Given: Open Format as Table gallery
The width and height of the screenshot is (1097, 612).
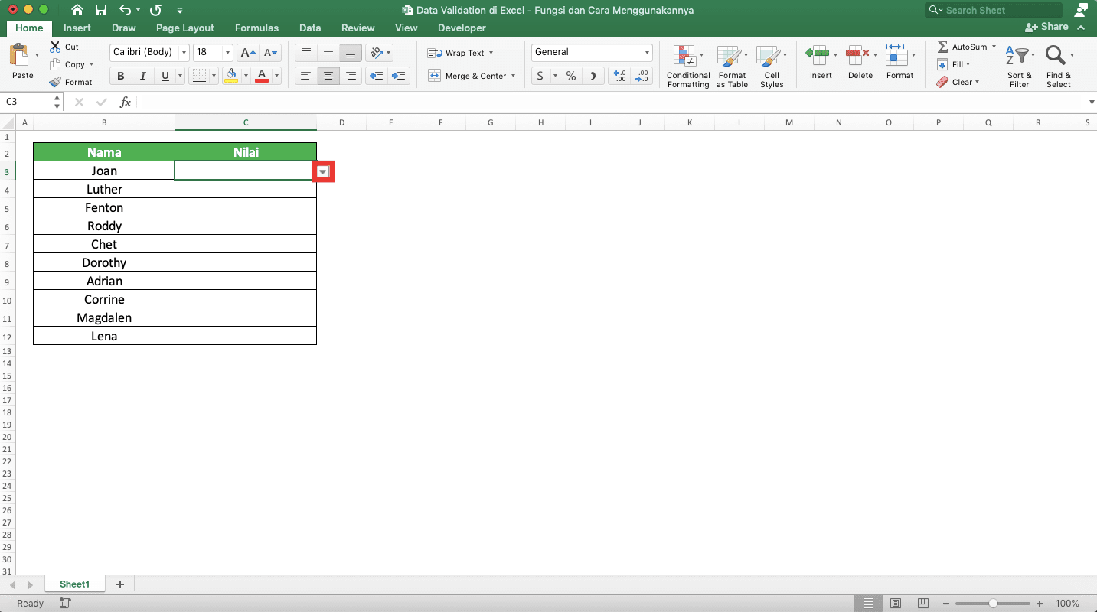Looking at the screenshot, I should tap(732, 67).
